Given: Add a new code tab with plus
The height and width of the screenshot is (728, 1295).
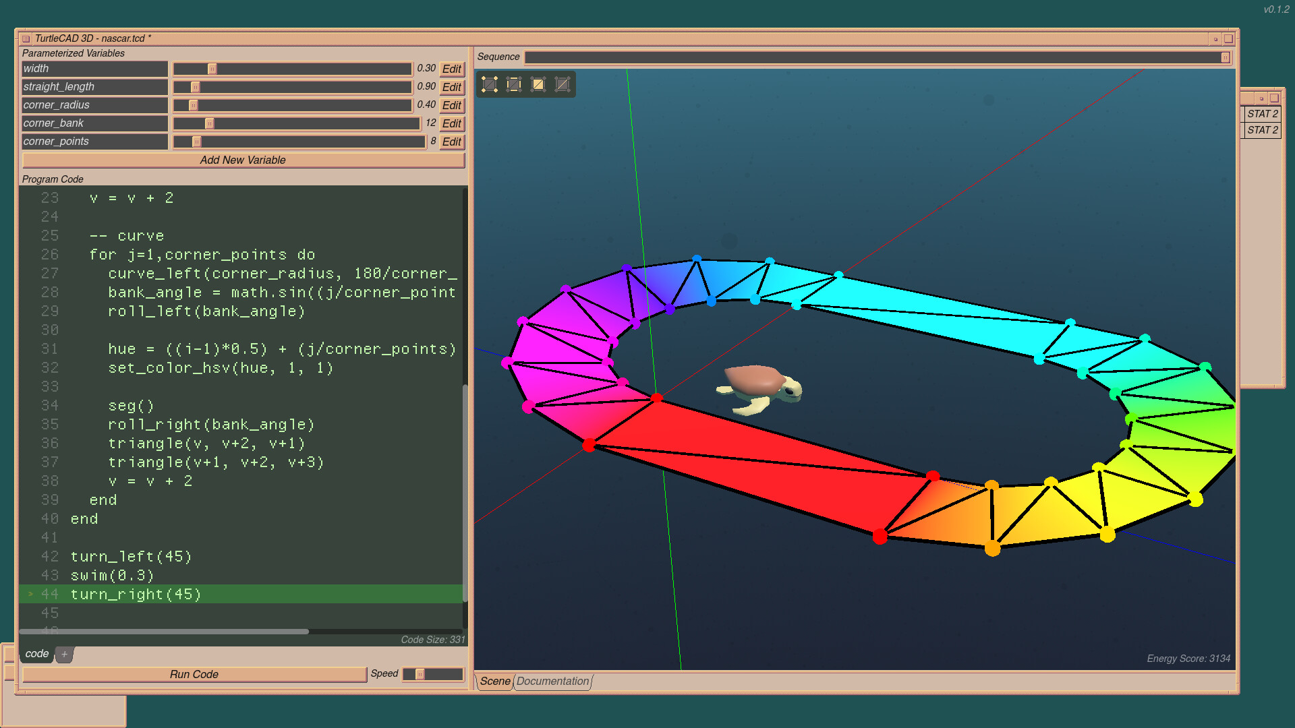Looking at the screenshot, I should click(x=64, y=654).
